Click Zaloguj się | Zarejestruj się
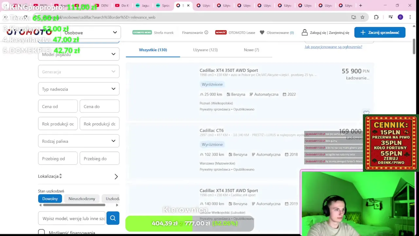Viewport: 419px width, 236px height. pos(330,32)
